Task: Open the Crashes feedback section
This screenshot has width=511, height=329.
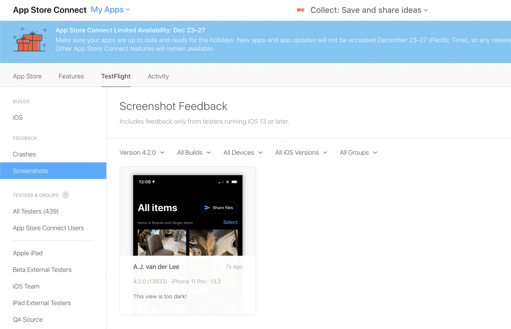Action: 24,154
